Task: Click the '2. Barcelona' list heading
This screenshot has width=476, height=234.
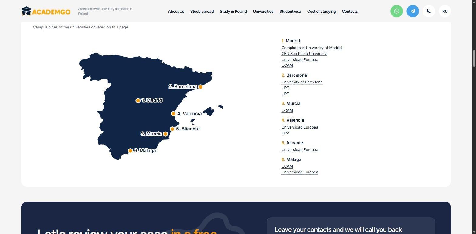Action: (x=294, y=75)
